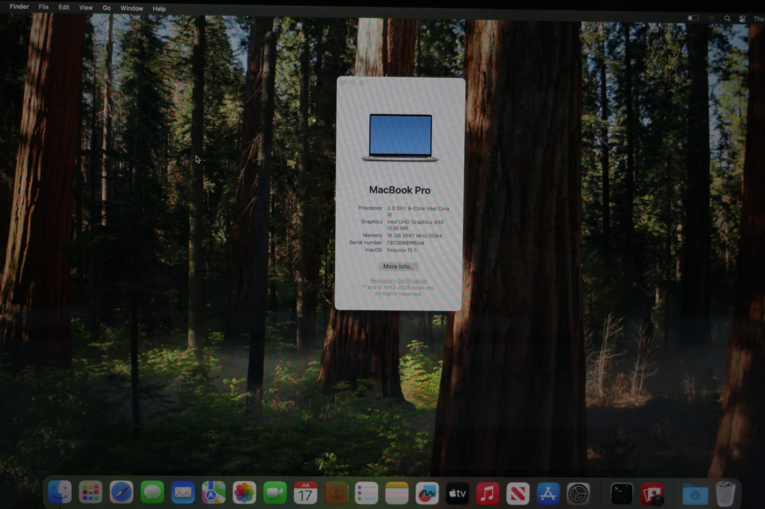Launch FaceTime from the Dock
765x509 pixels.
[275, 492]
